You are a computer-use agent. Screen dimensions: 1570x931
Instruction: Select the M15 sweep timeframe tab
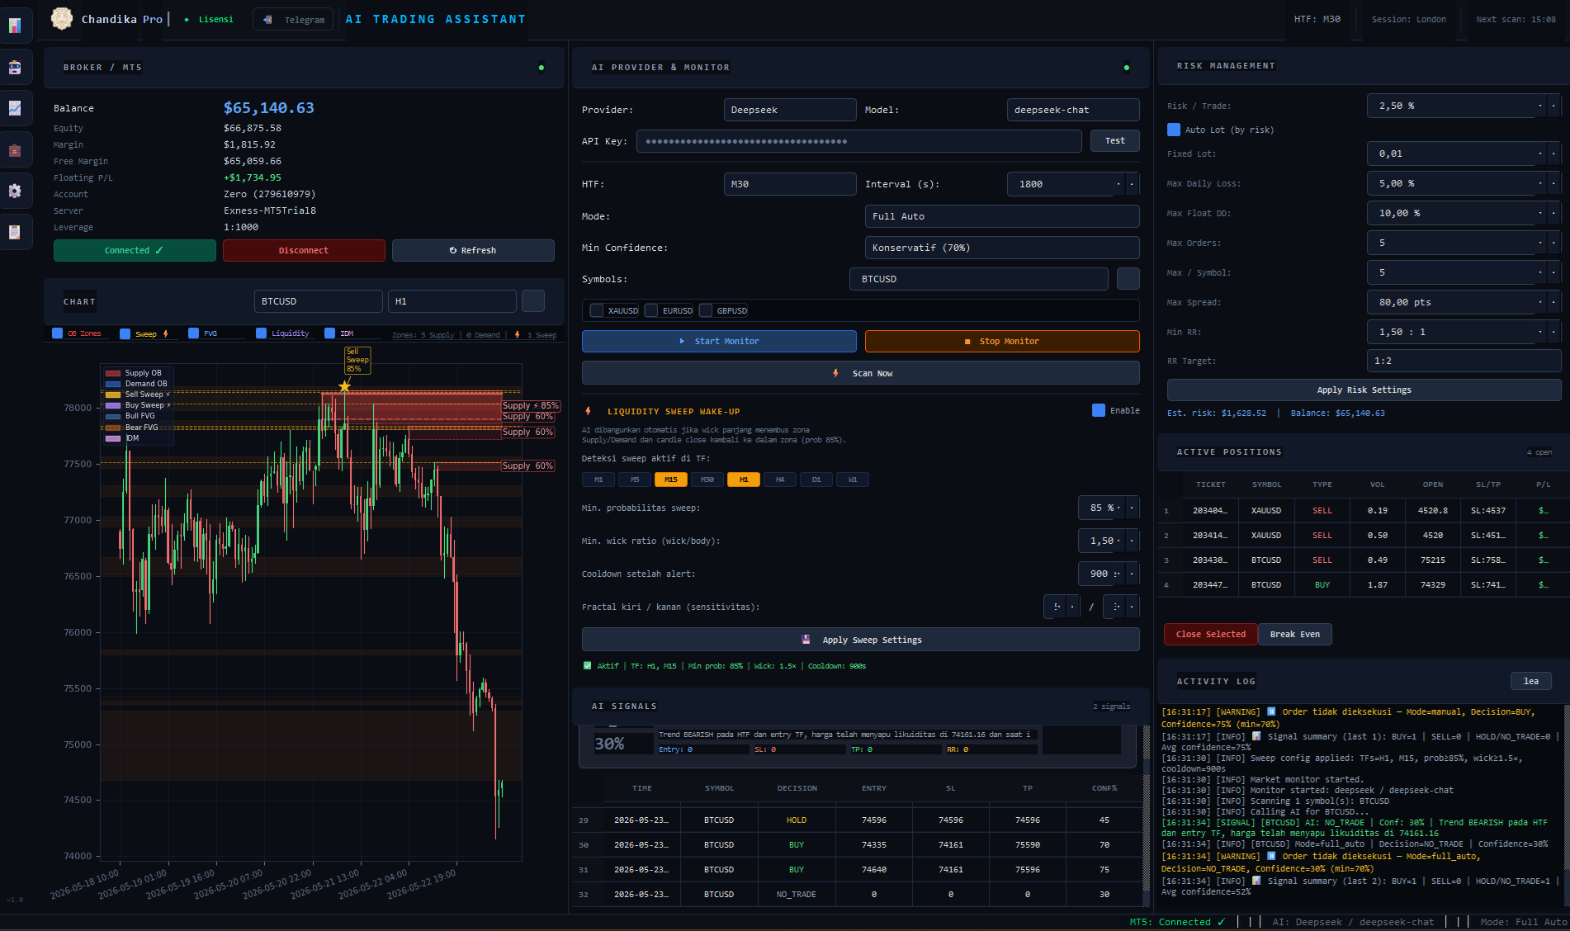671,480
